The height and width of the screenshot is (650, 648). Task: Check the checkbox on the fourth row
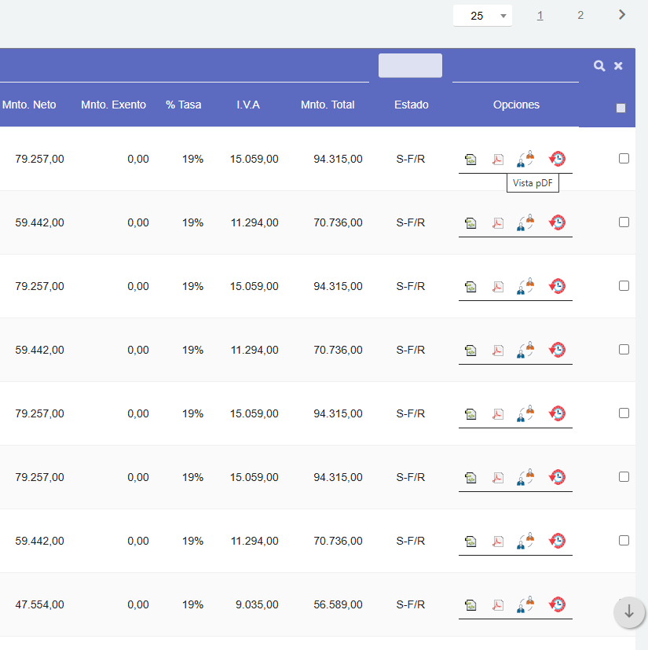tap(624, 349)
